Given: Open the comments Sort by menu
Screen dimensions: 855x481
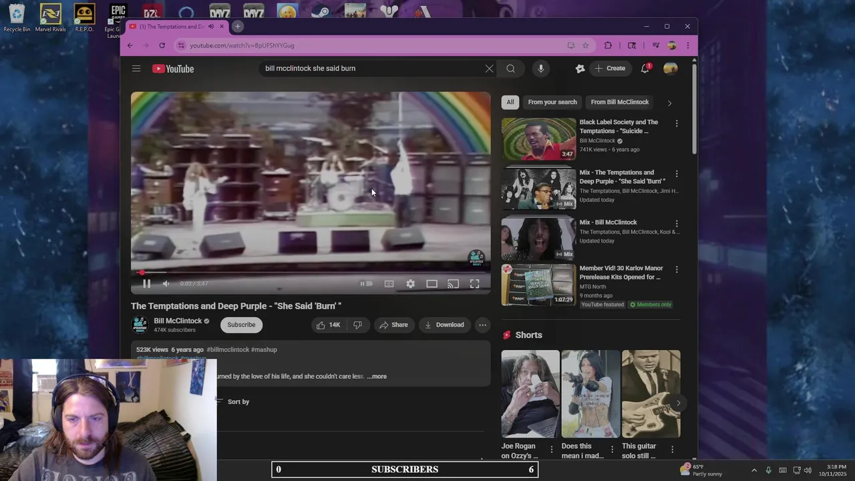Looking at the screenshot, I should (x=233, y=402).
